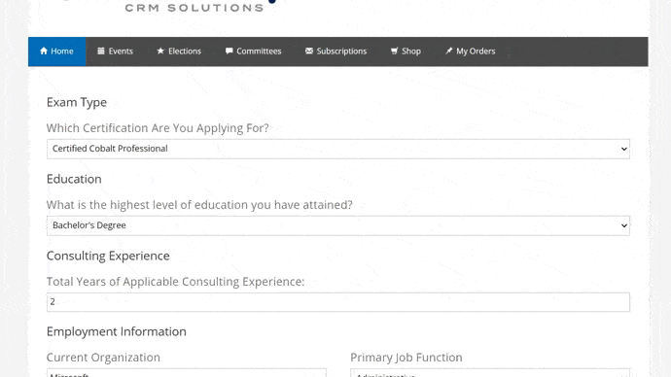This screenshot has height=377, width=671.
Task: Click the My Orders pin icon
Action: [448, 51]
